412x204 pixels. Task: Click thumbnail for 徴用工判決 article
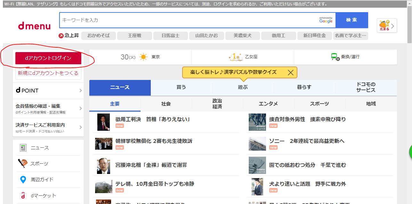click(103, 122)
